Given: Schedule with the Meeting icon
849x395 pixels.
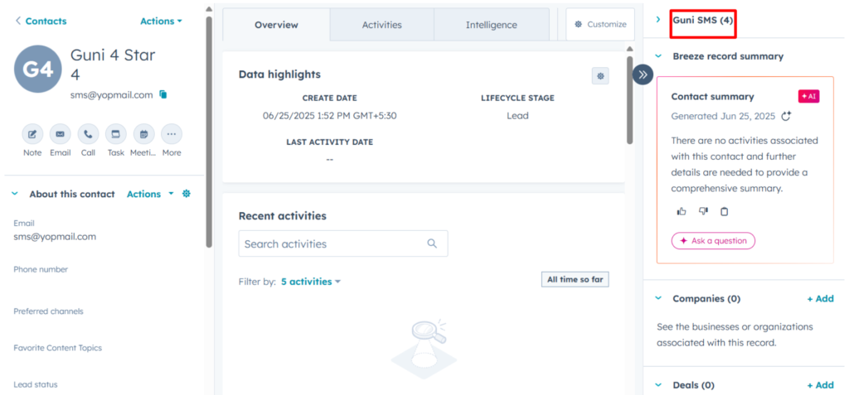Looking at the screenshot, I should (143, 133).
